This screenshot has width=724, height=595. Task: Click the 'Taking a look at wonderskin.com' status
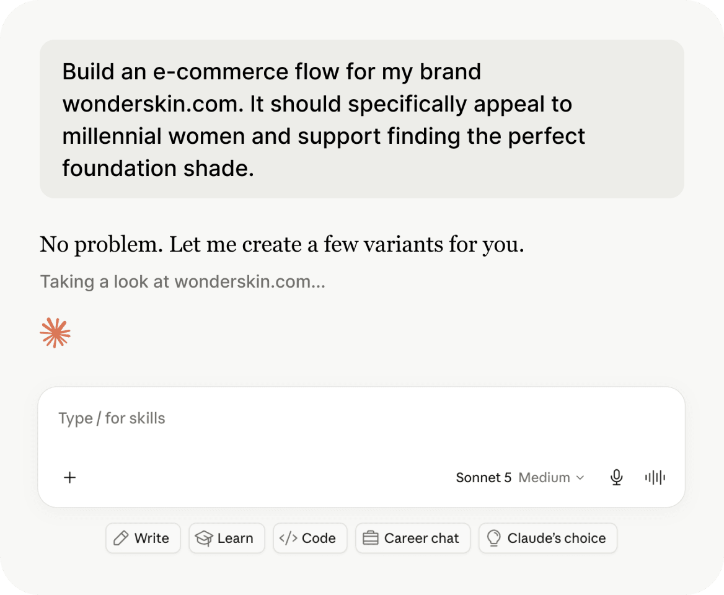pos(183,281)
